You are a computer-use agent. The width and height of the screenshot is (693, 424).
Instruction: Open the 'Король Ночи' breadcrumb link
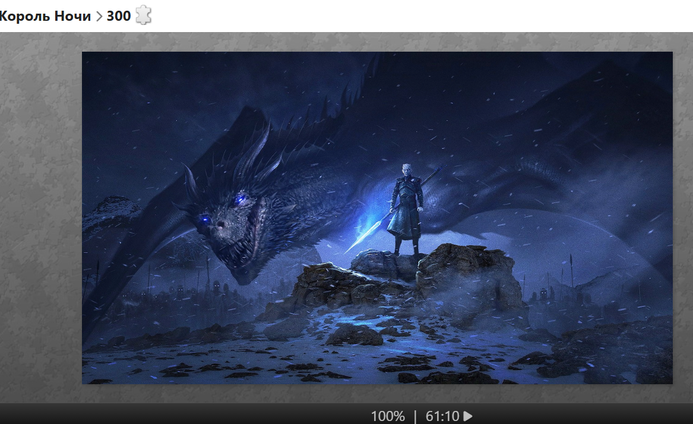pyautogui.click(x=45, y=16)
